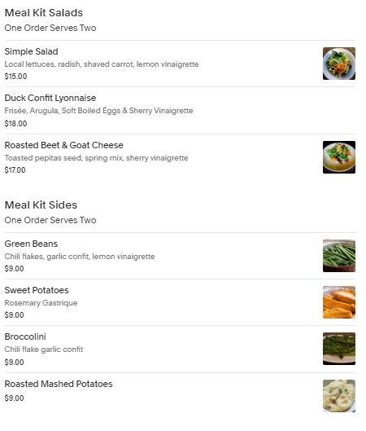
Task: Click the $15.00 Simple Salad price
Action: click(x=15, y=77)
